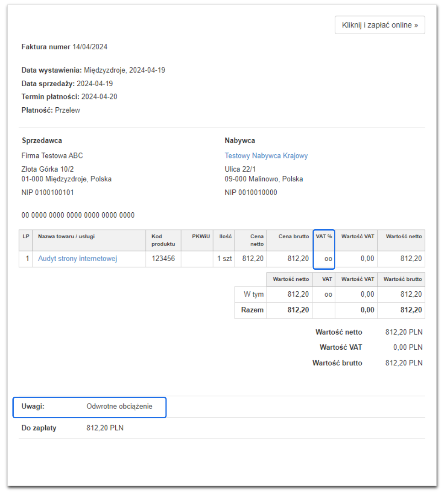This screenshot has height=493, width=444.
Task: Click the Do zapłaty amount 812,20 PLN
Action: tap(106, 428)
